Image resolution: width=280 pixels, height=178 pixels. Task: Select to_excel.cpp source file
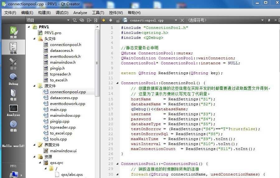tap(61, 133)
